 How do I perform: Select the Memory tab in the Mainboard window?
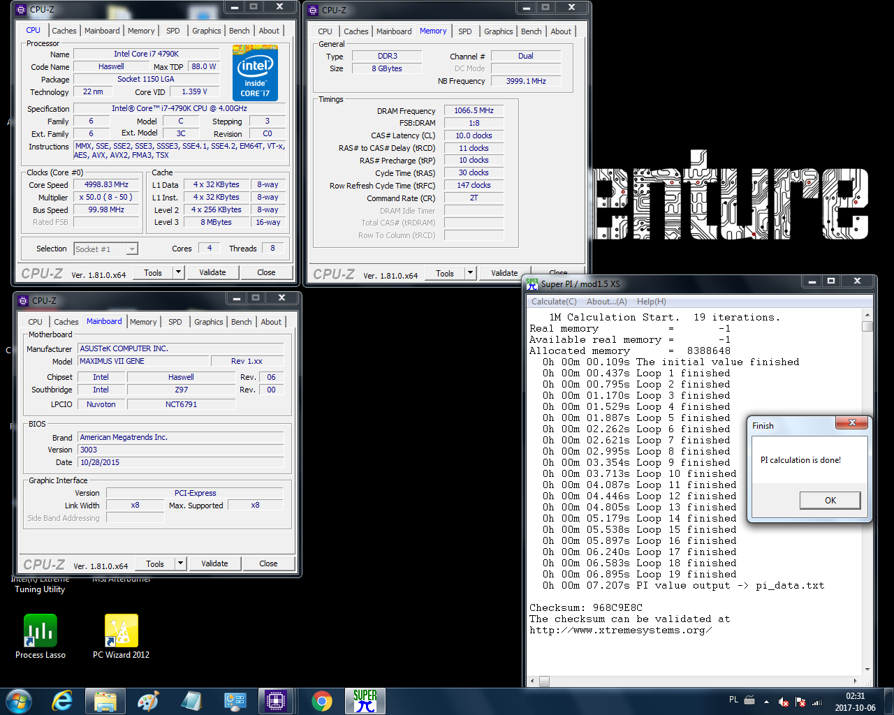(x=143, y=322)
